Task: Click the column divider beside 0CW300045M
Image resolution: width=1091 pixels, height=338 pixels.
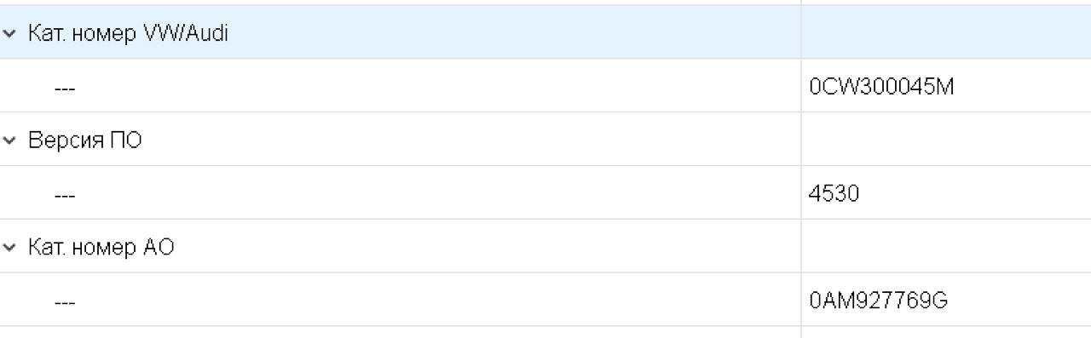Action: point(801,86)
